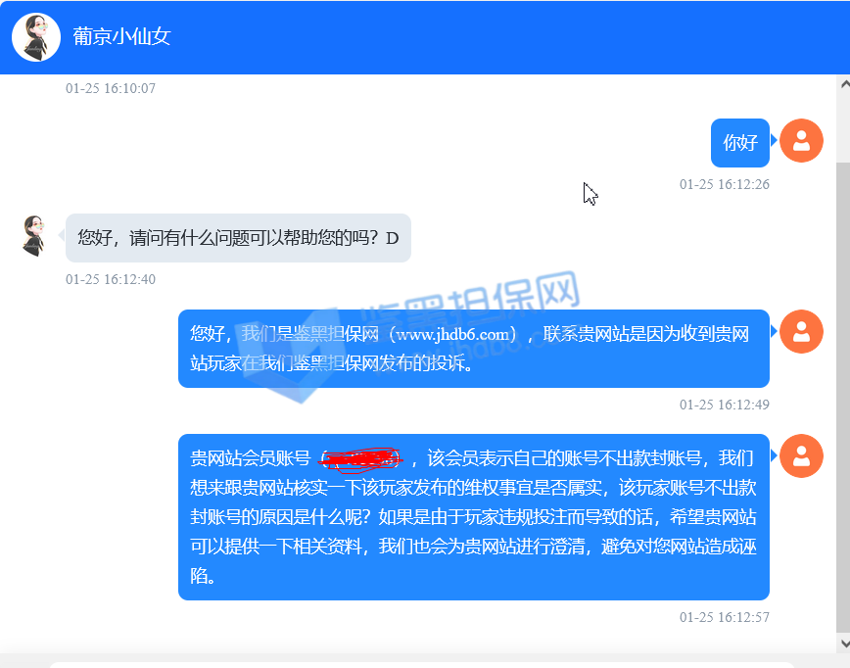Click the scrollbar up arrow
The height and width of the screenshot is (668, 850).
[x=844, y=84]
